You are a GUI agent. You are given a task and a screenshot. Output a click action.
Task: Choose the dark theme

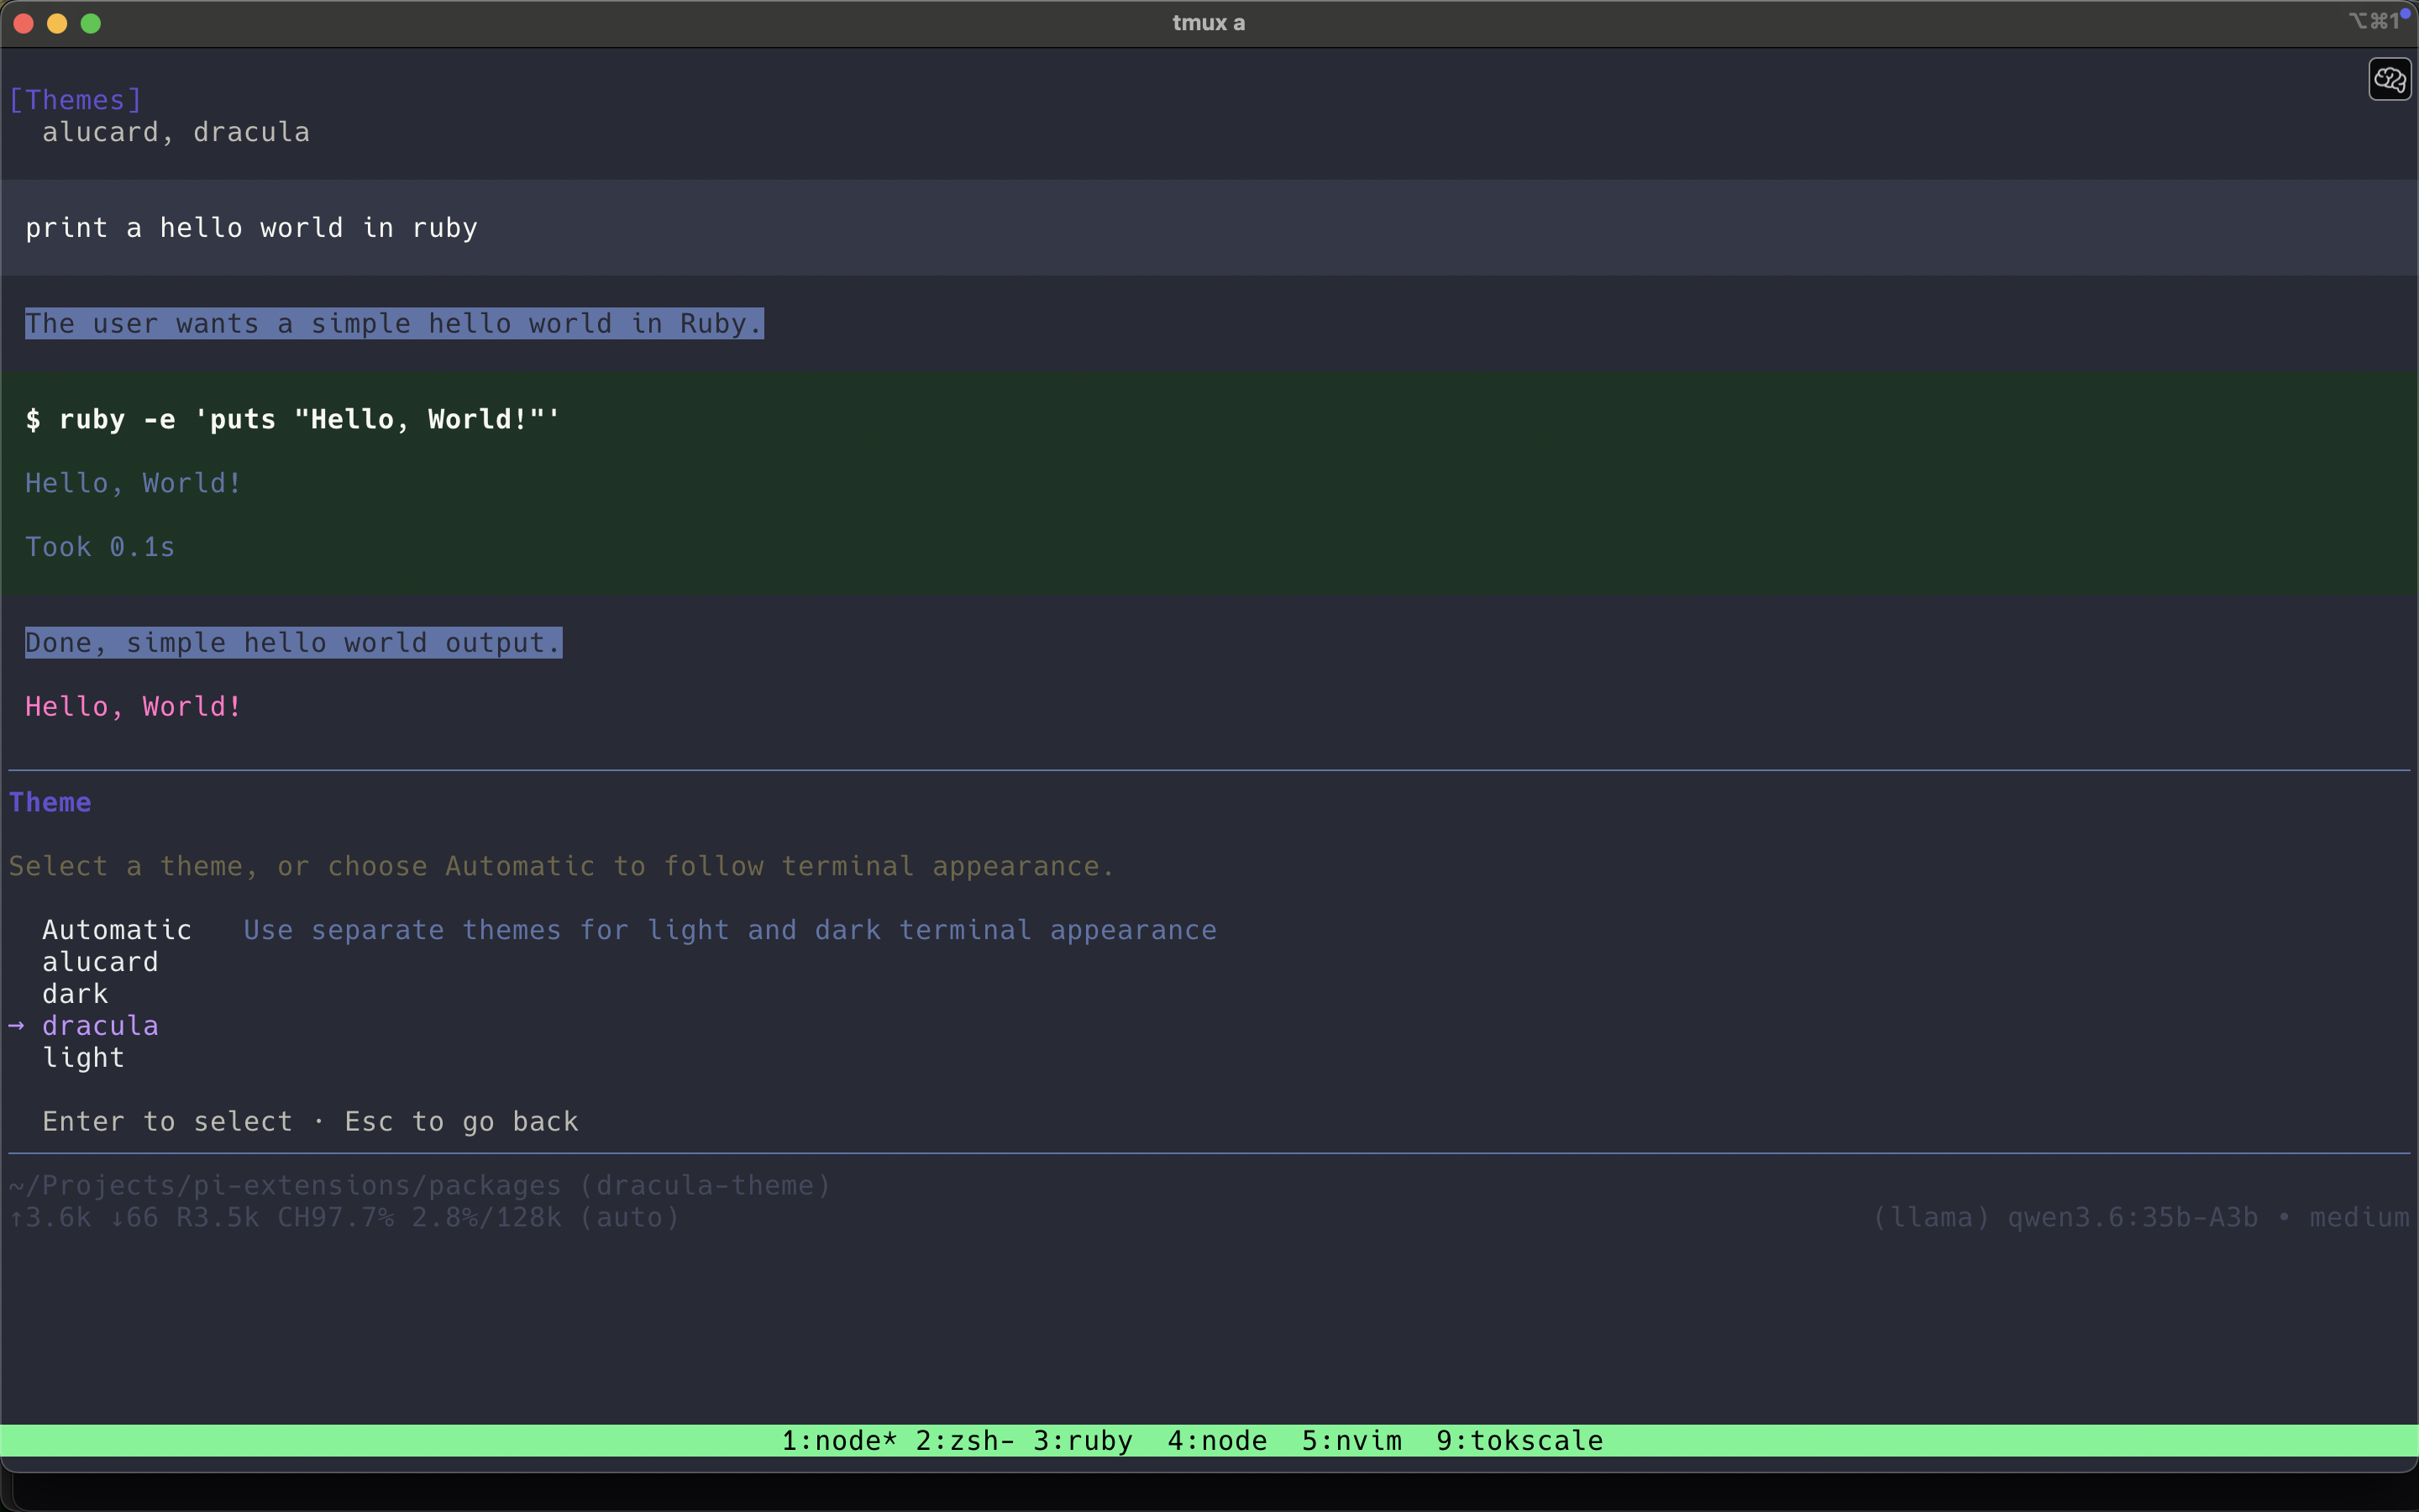[x=75, y=994]
